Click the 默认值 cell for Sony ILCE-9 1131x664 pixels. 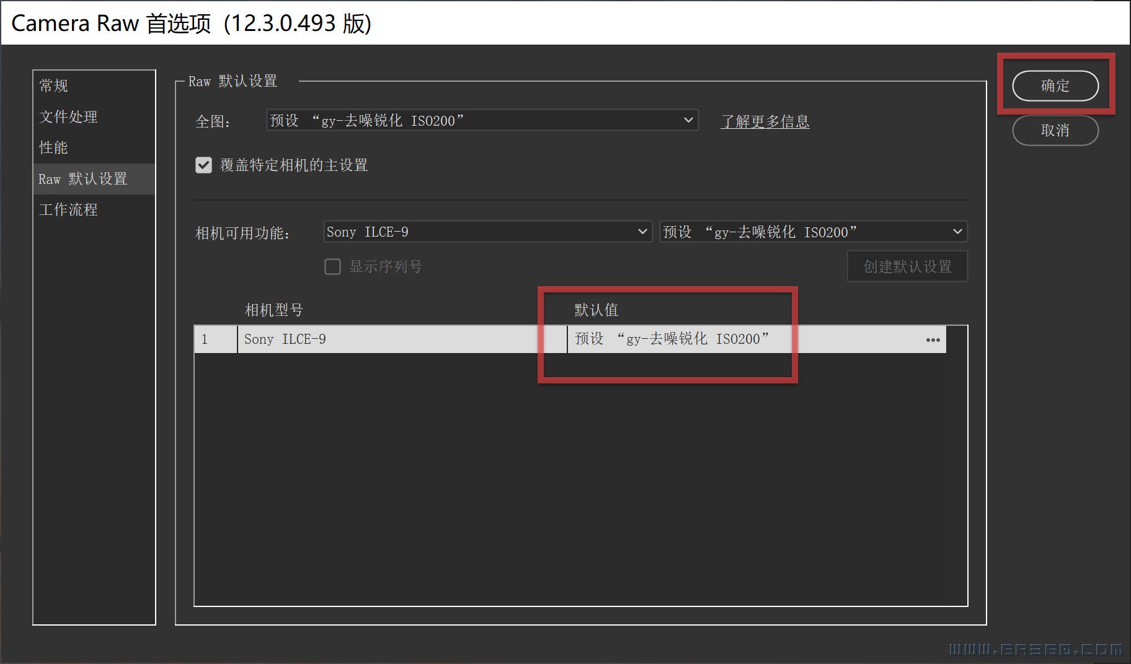click(672, 339)
